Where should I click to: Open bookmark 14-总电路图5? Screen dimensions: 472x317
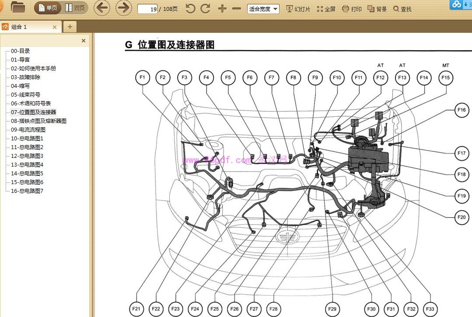(x=27, y=173)
